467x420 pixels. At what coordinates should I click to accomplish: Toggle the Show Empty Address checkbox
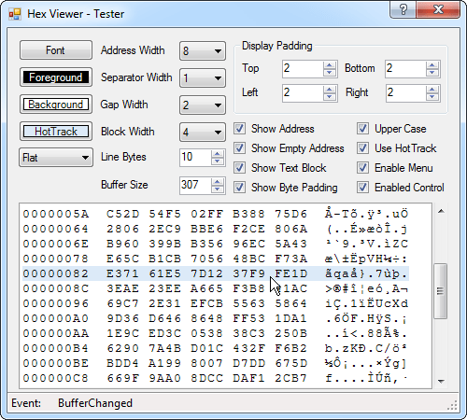tap(239, 148)
